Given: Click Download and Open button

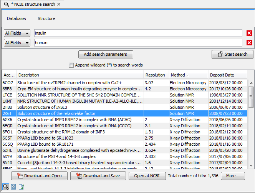Looking at the screenshot, I should point(39,176).
